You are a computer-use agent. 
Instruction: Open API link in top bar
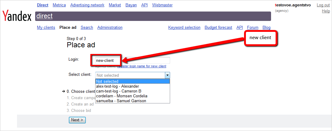pos(144,5)
